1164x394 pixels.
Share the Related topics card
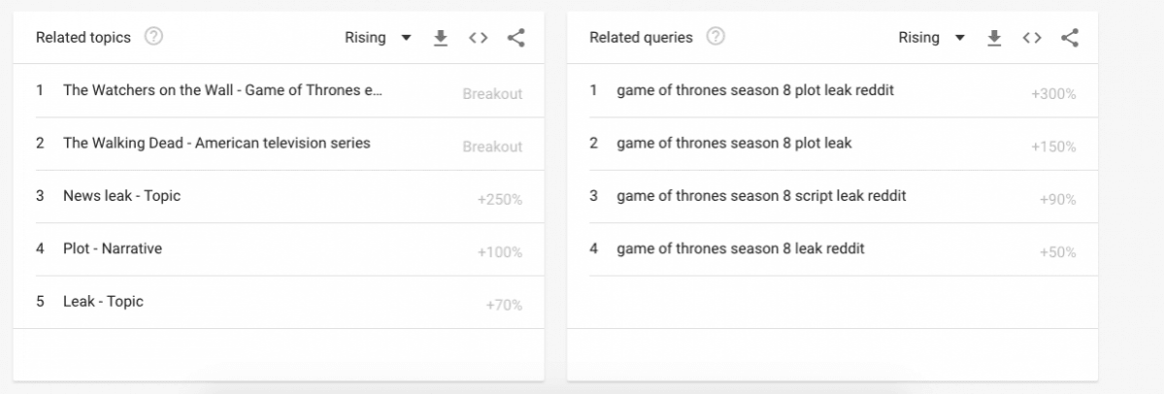tap(515, 38)
